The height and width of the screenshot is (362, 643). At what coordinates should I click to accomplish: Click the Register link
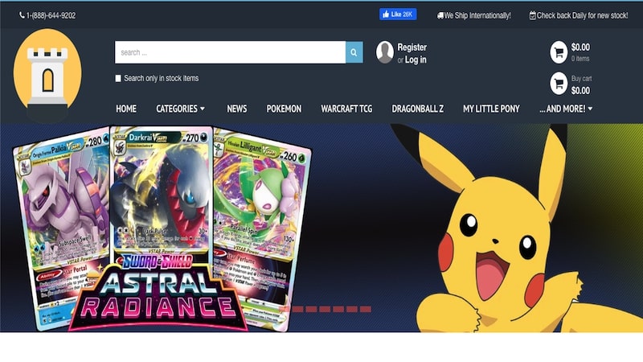(412, 47)
